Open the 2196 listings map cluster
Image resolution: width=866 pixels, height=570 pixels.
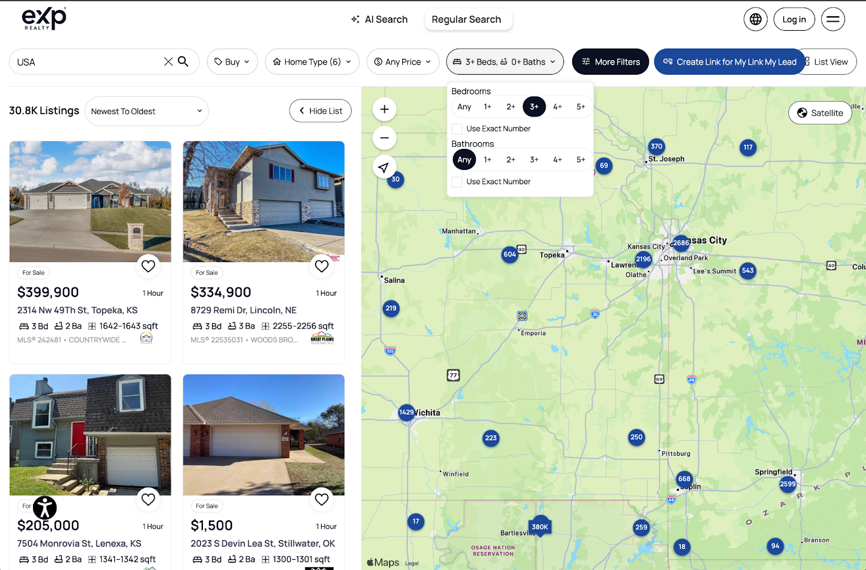click(643, 259)
